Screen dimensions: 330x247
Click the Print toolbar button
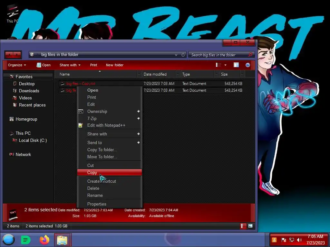point(93,65)
